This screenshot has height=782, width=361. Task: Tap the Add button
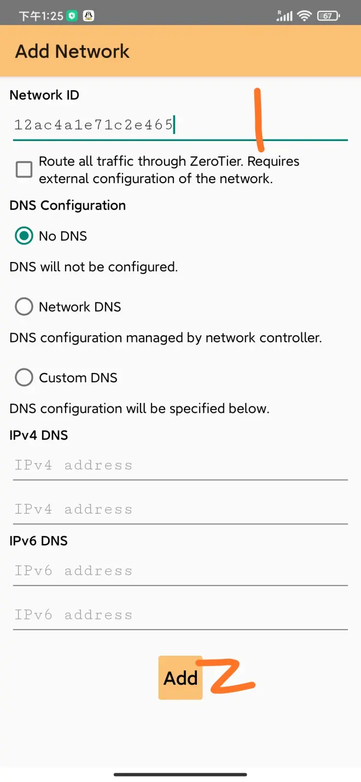click(180, 678)
